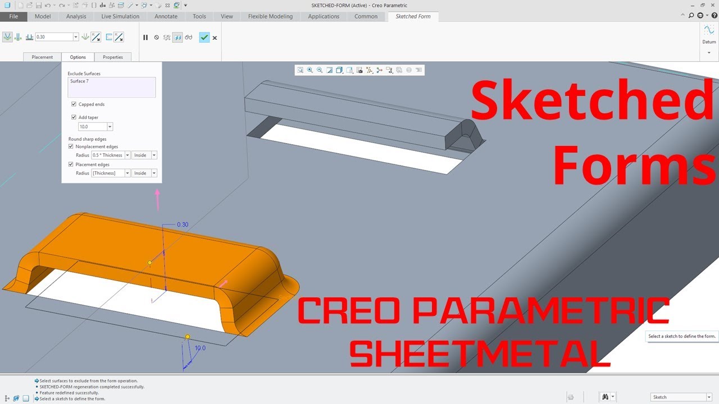Screen dimensions: 719x404
Task: Click the 0.30 depth dimension in the model
Action: 183,224
